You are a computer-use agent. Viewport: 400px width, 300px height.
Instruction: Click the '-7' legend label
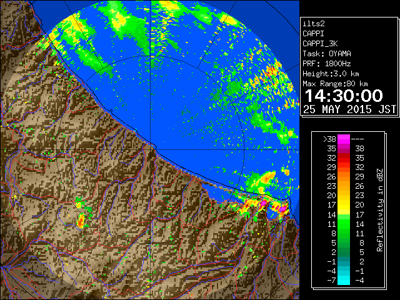tap(331, 281)
